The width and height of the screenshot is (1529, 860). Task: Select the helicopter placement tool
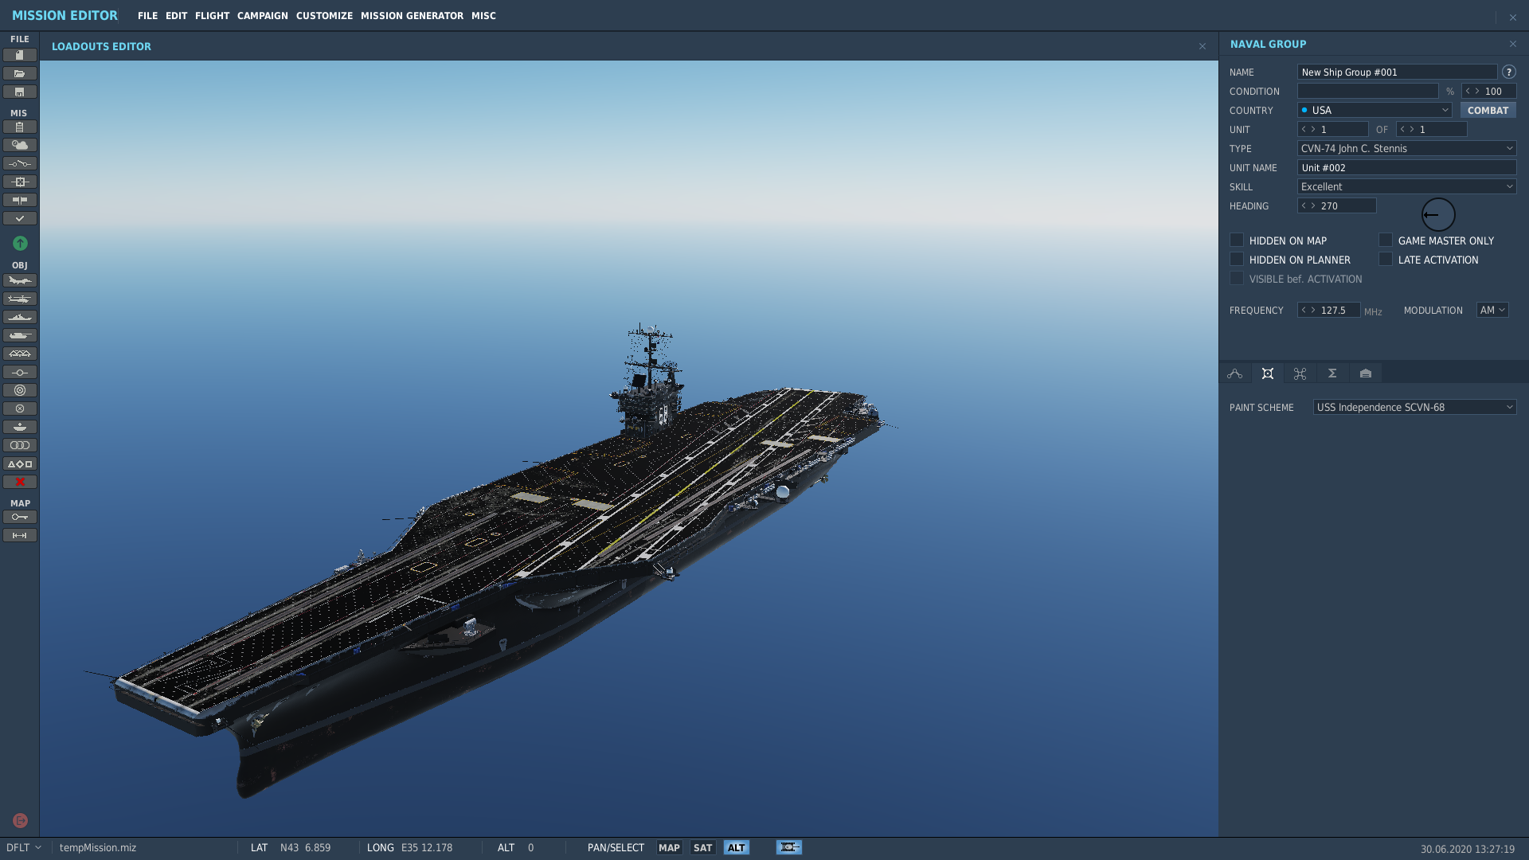pos(20,299)
